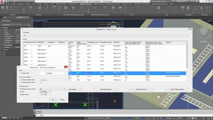Screen dimensions: 213x120
Task: Open the Switchboard 'All' dropdown
Action: pyautogui.click(x=106, y=36)
